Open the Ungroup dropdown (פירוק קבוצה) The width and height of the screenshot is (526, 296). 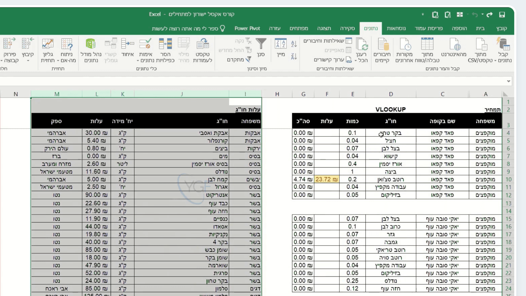[9, 50]
